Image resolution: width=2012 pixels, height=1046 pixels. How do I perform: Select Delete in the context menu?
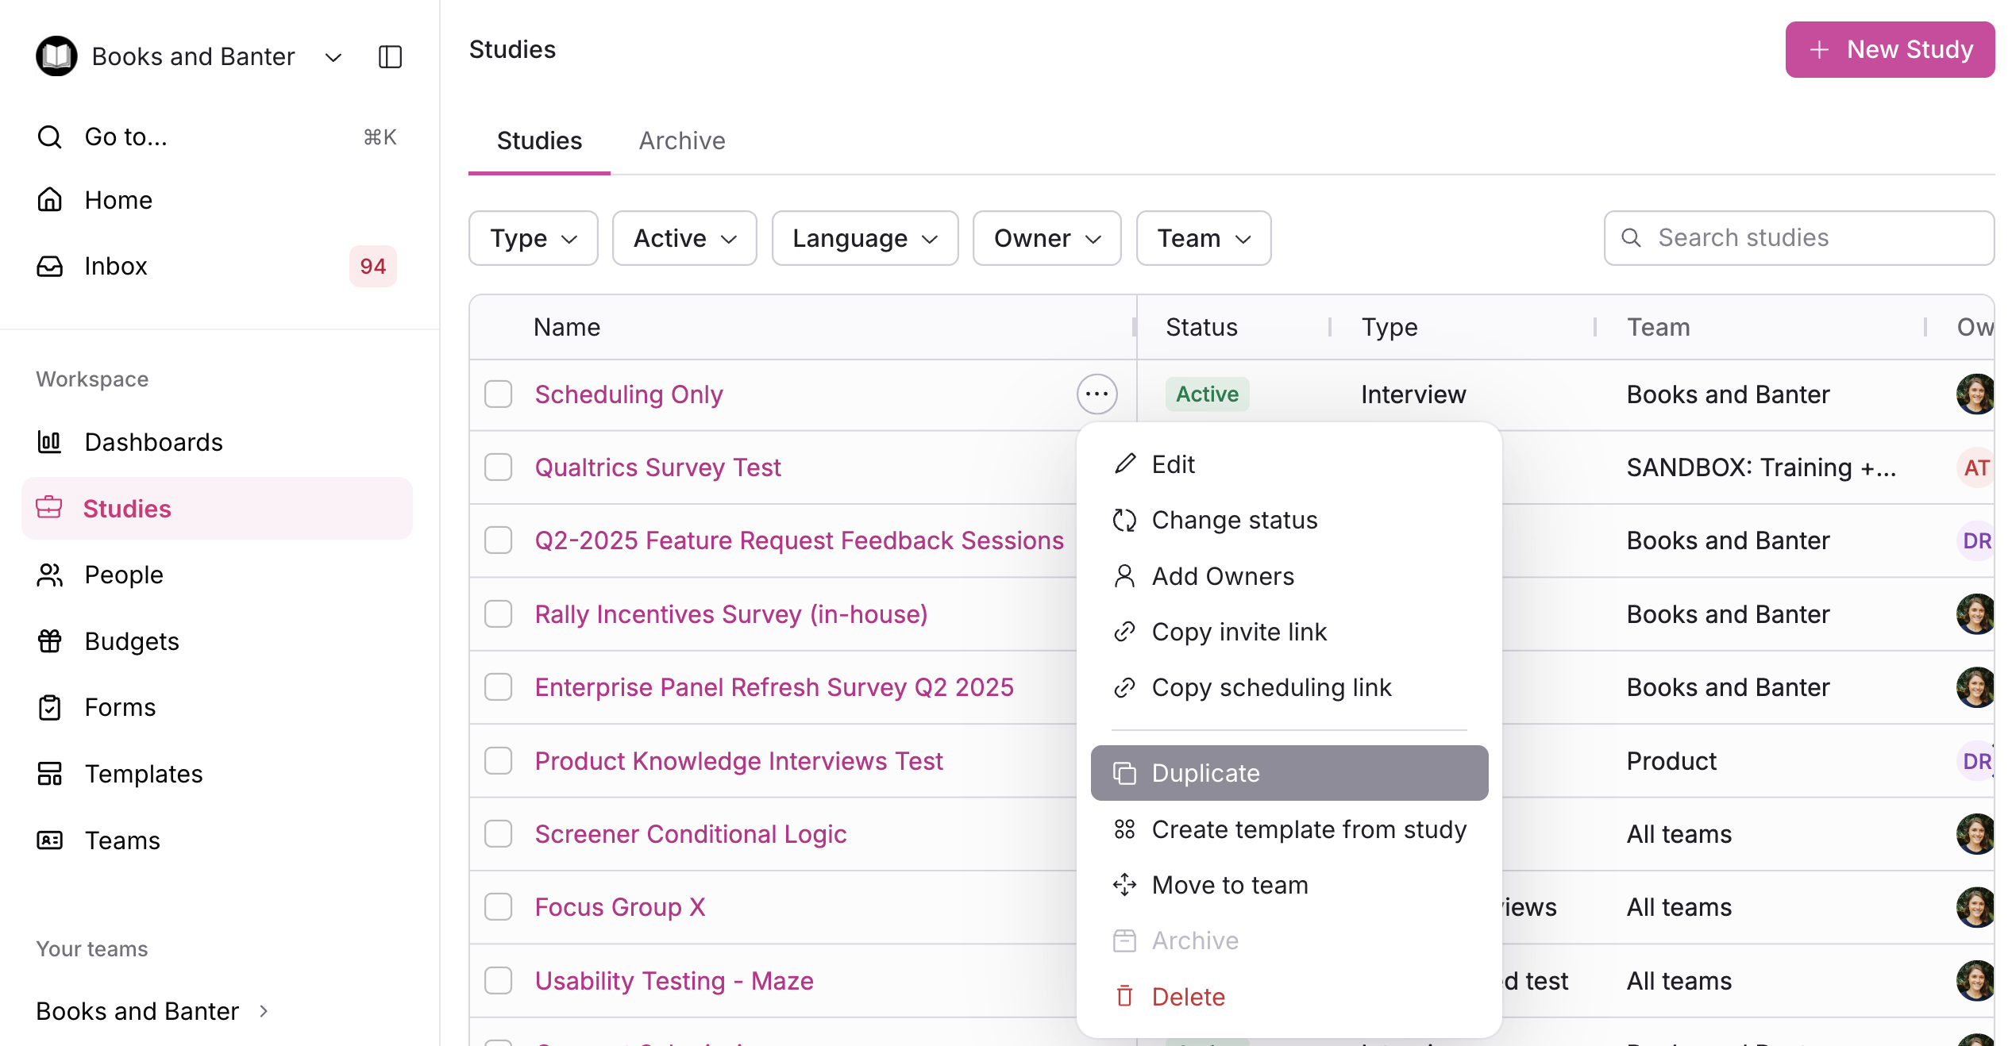pyautogui.click(x=1188, y=997)
